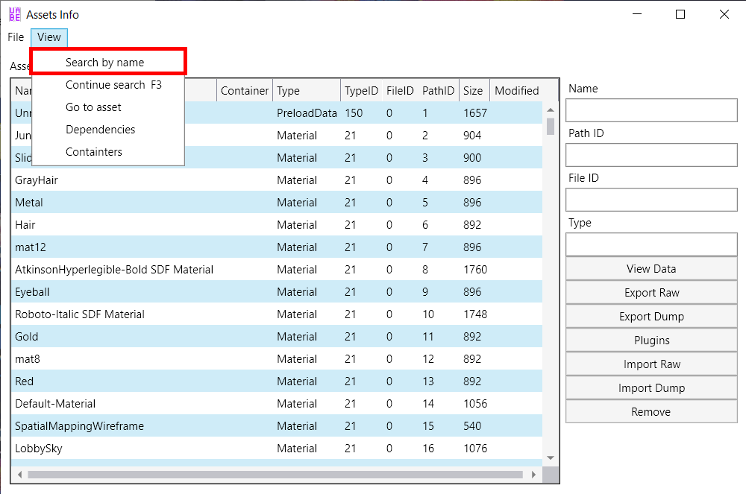746x494 pixels.
Task: Click the Export Raw button
Action: [x=651, y=293]
